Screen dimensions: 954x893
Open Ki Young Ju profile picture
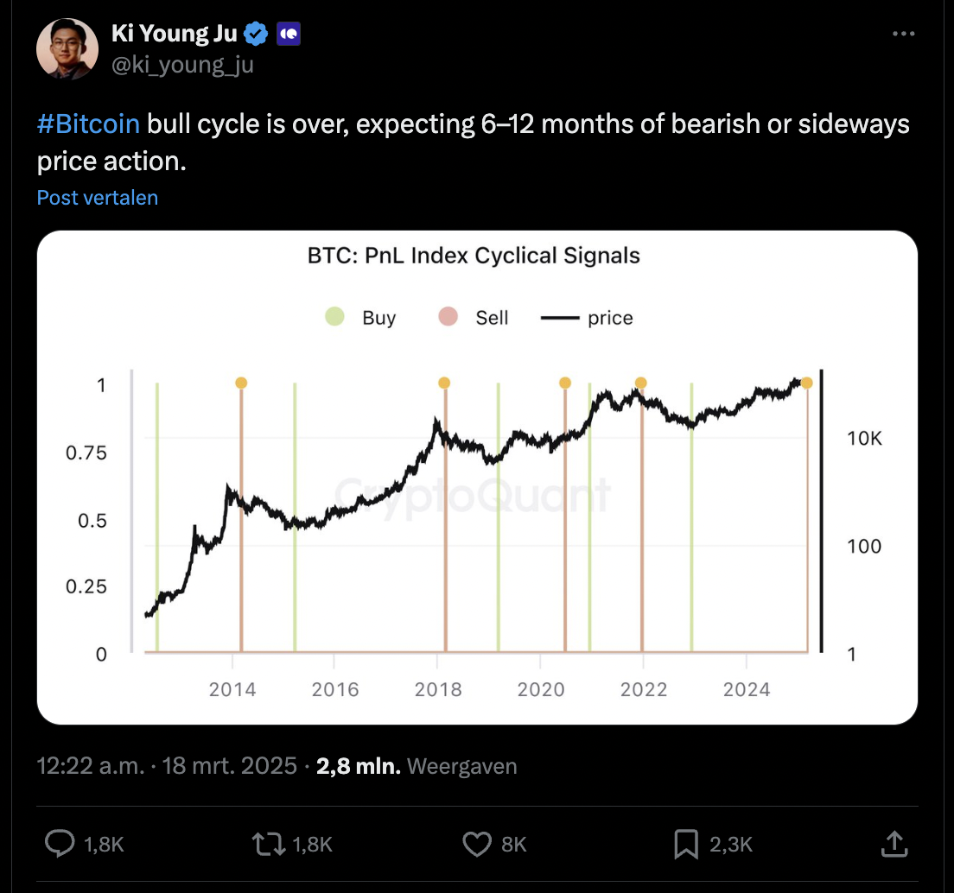pyautogui.click(x=67, y=49)
